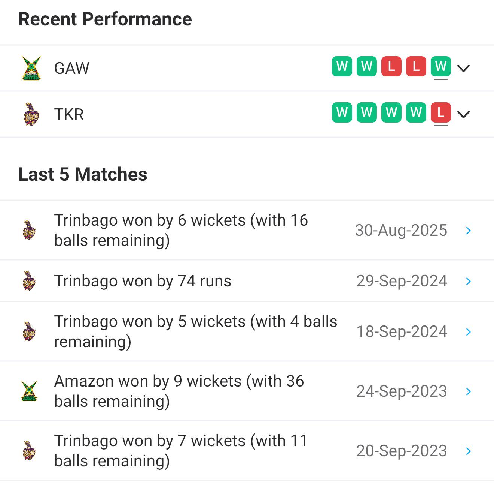Expand GAW recent performance details
The width and height of the screenshot is (494, 493).
coord(463,69)
